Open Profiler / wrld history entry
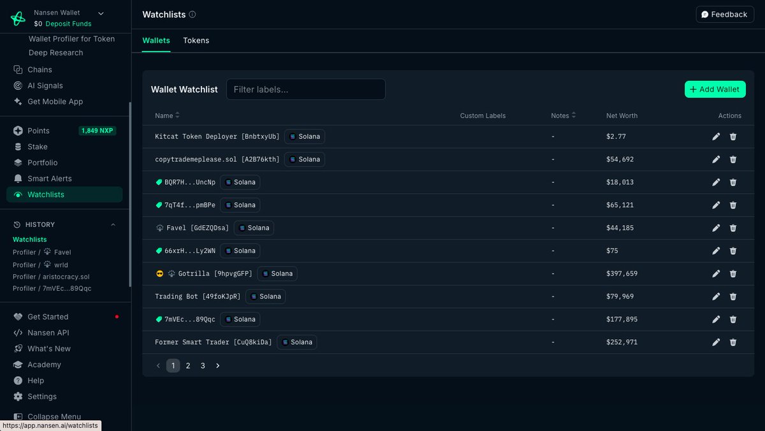The width and height of the screenshot is (765, 431). click(40, 265)
